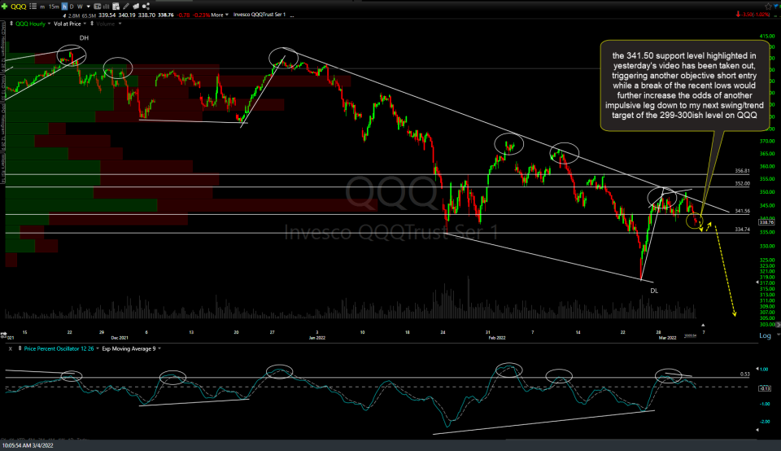Open the chart type bars icon
The width and height of the screenshot is (781, 451).
point(106,7)
